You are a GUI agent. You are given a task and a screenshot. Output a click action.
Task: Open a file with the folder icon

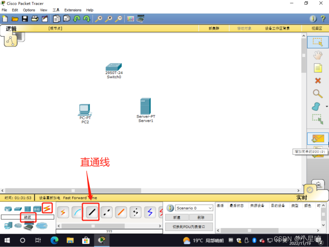tap(15, 19)
